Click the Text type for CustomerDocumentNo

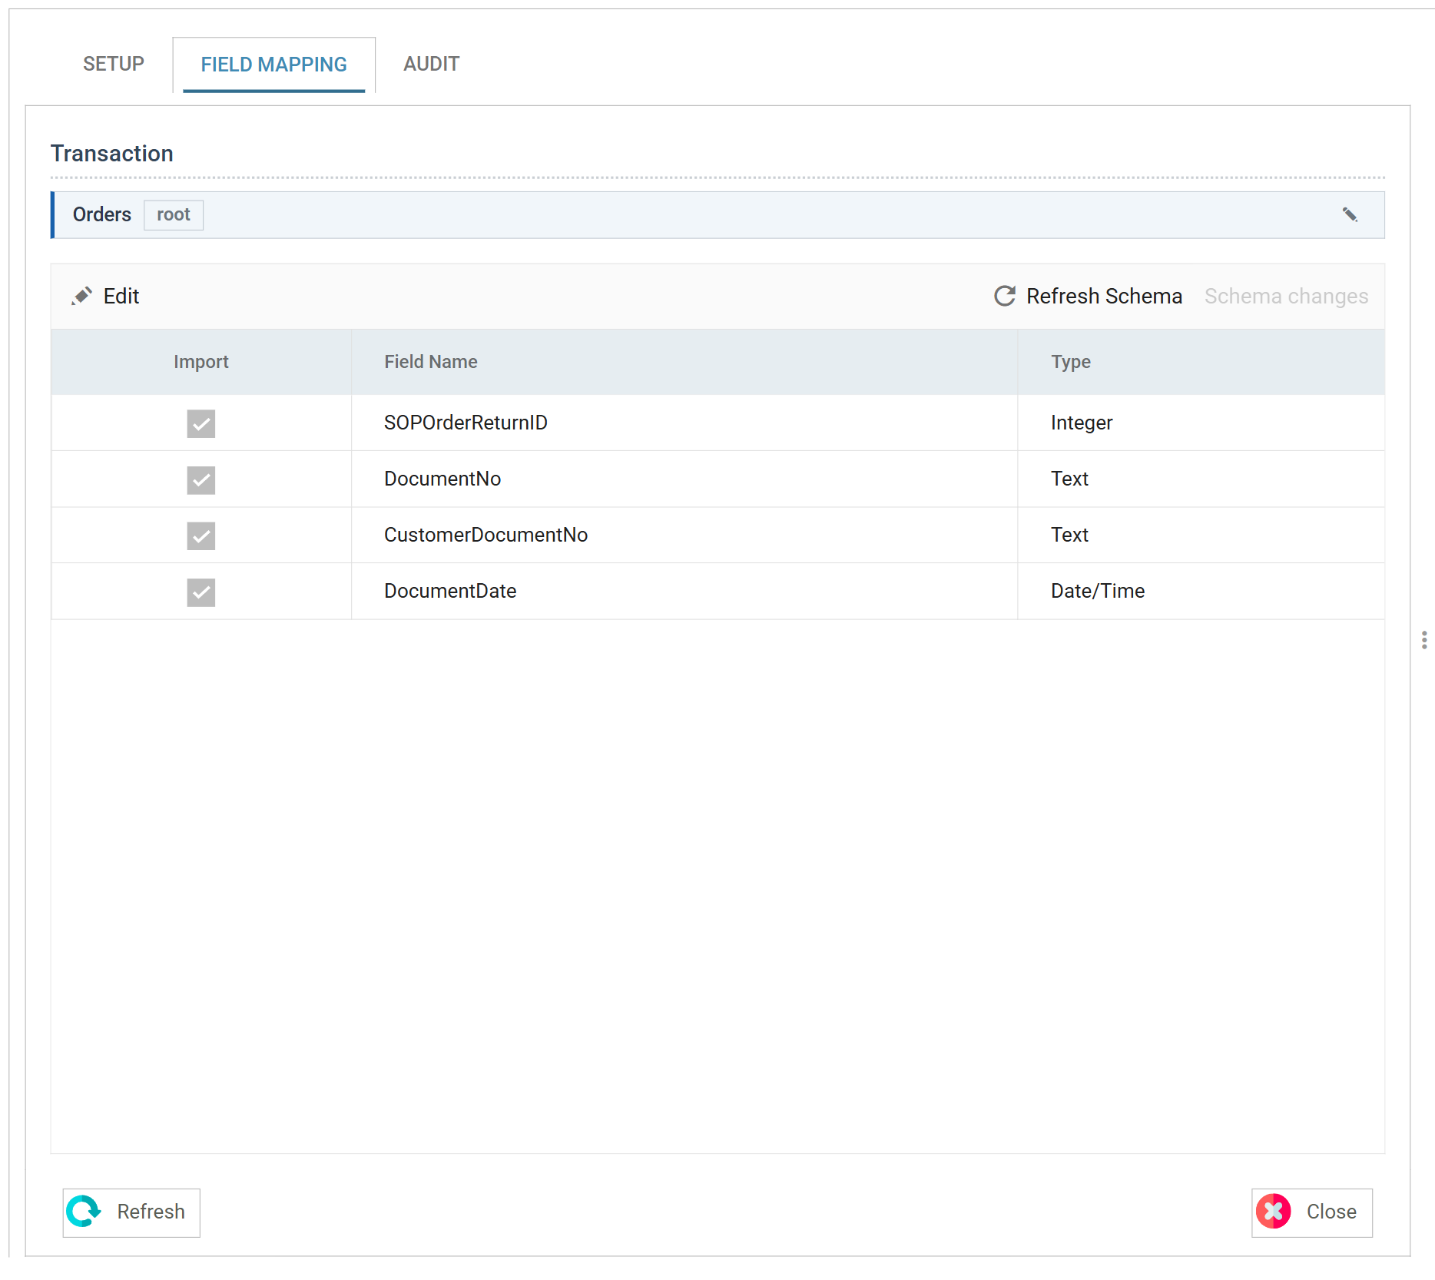click(x=1201, y=535)
